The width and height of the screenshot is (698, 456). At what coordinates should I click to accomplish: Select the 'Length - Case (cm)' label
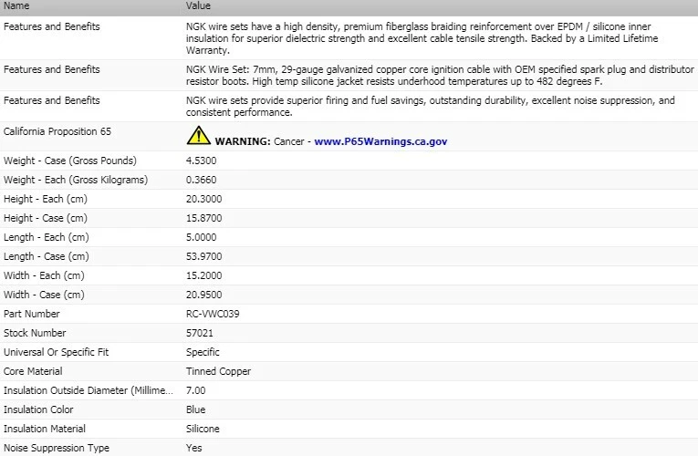[x=47, y=256]
